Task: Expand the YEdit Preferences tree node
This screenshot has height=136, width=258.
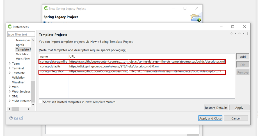Action: (10, 101)
